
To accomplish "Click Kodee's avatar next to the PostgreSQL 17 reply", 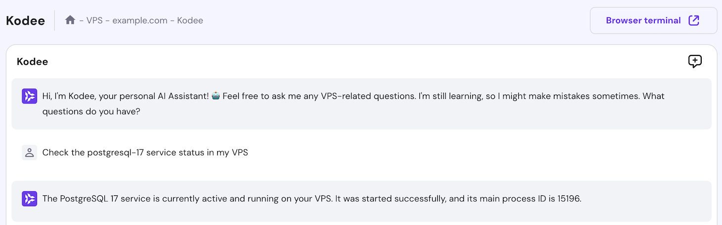I will (30, 199).
